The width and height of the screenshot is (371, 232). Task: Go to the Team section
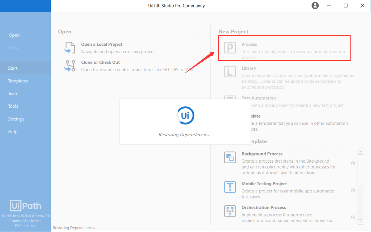(x=13, y=93)
